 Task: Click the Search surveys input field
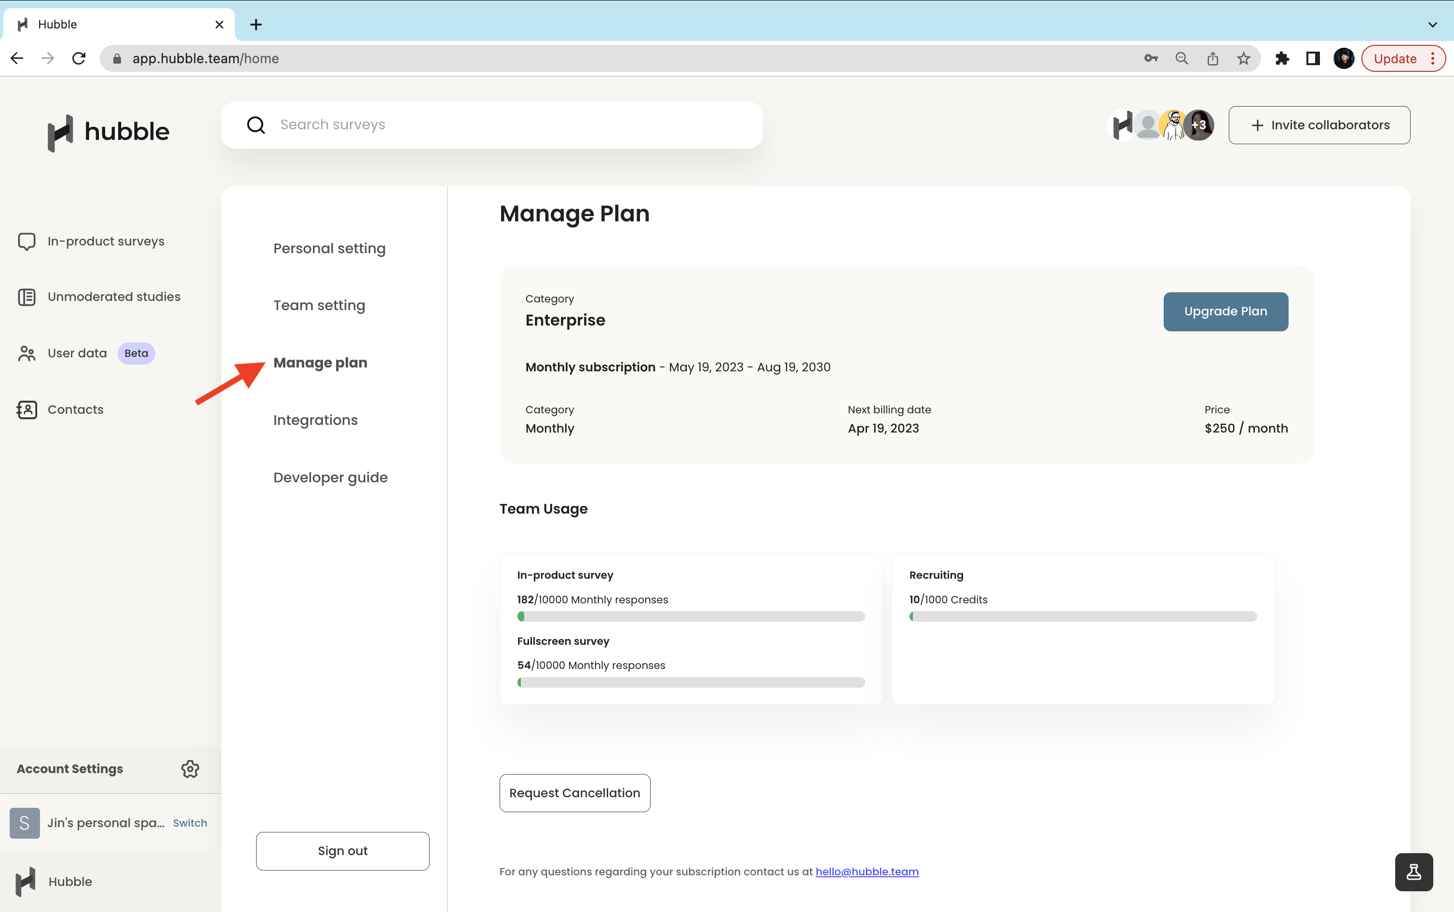[492, 125]
